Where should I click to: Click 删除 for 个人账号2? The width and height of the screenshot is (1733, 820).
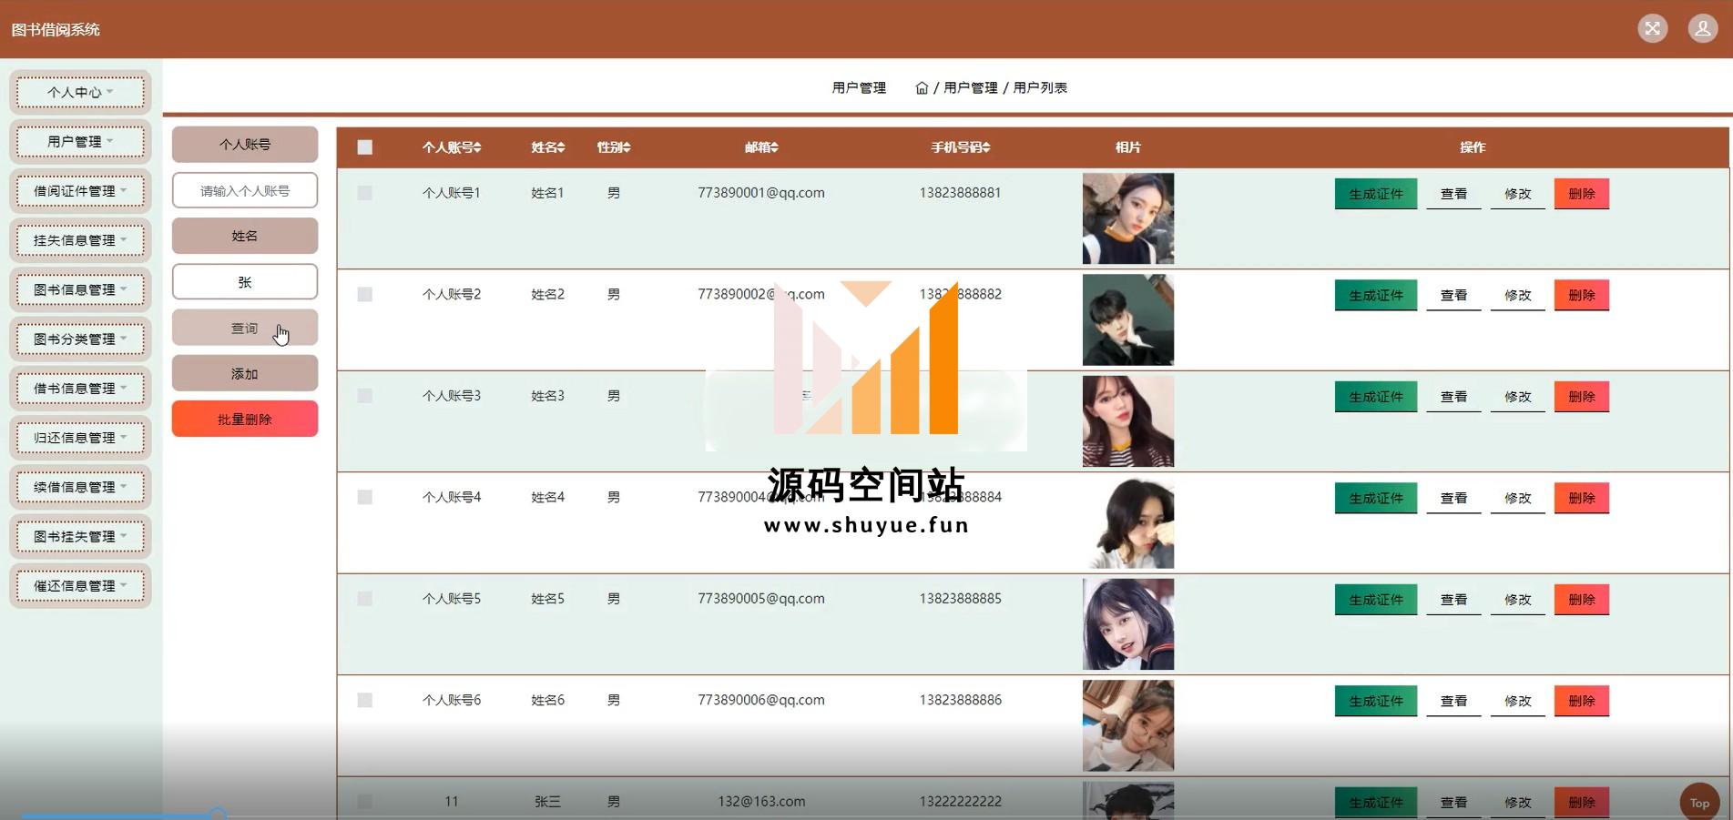[x=1582, y=295]
